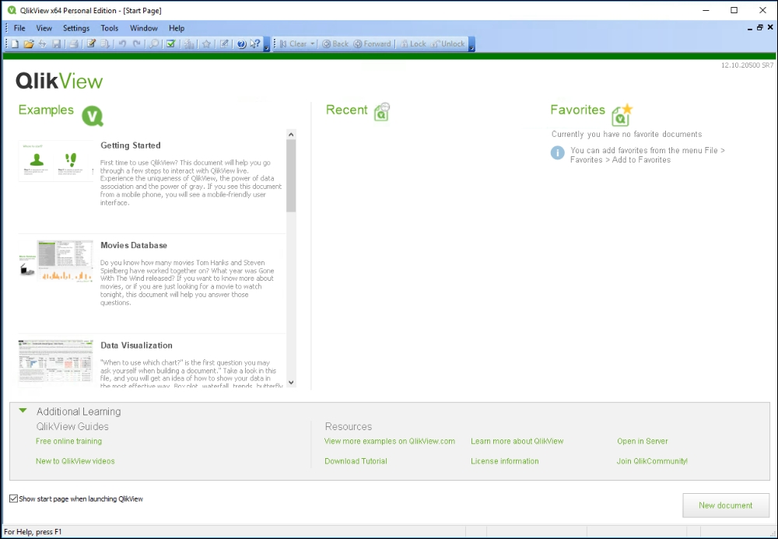Click the QlikView logo
778x539 pixels.
point(59,81)
